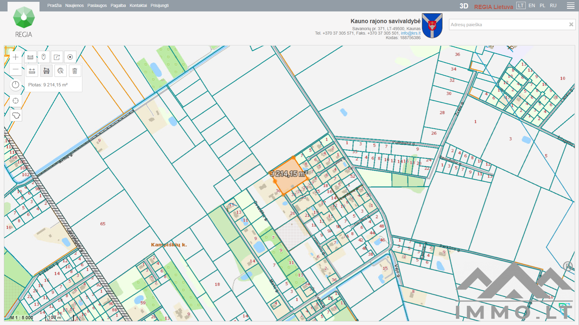Choose the area measure tool

tap(46, 71)
